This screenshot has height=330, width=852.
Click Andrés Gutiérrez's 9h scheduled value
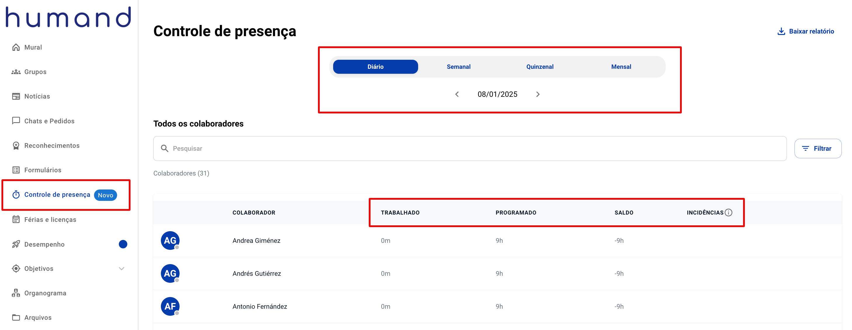(499, 274)
